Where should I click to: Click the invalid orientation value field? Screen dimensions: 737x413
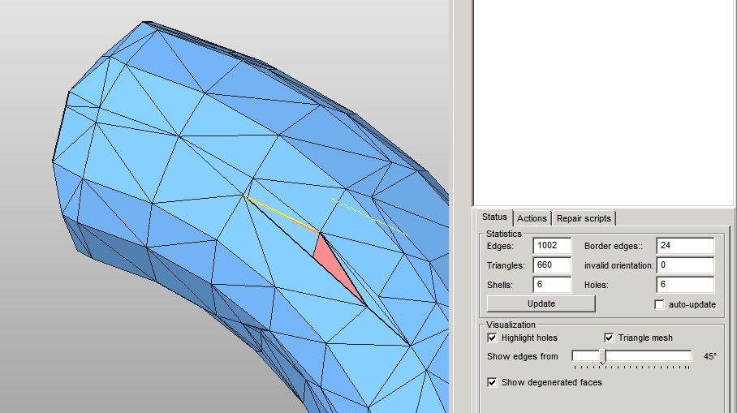click(684, 265)
